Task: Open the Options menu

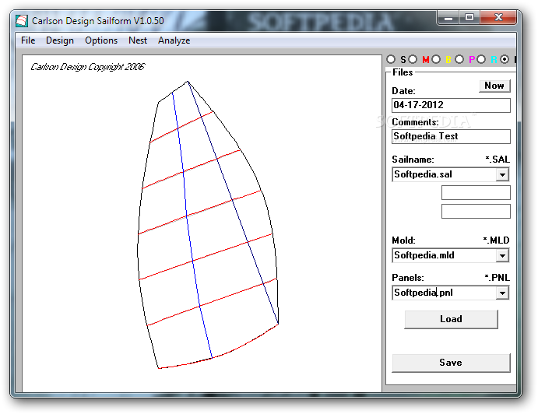Action: pyautogui.click(x=101, y=40)
